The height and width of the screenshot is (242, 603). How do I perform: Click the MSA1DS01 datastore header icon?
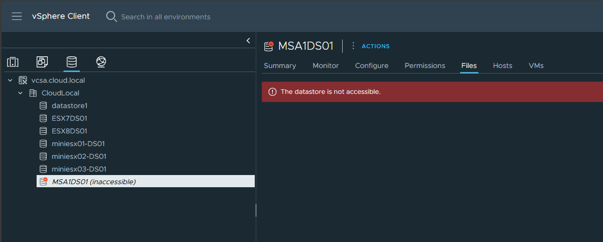269,46
